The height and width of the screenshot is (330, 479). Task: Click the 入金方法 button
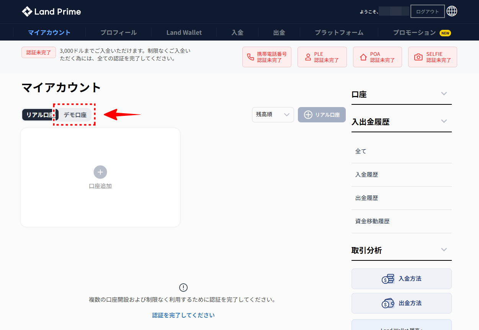[x=402, y=279]
